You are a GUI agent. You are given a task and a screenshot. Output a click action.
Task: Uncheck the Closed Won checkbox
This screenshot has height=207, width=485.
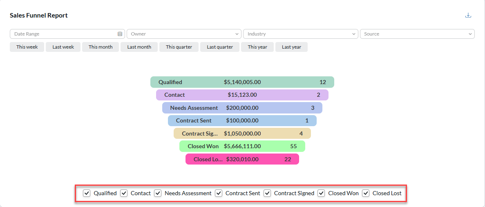321,193
